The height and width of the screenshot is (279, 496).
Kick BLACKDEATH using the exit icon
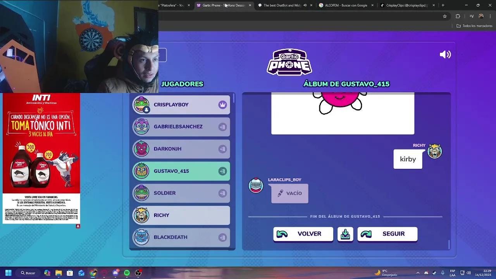coord(222,237)
